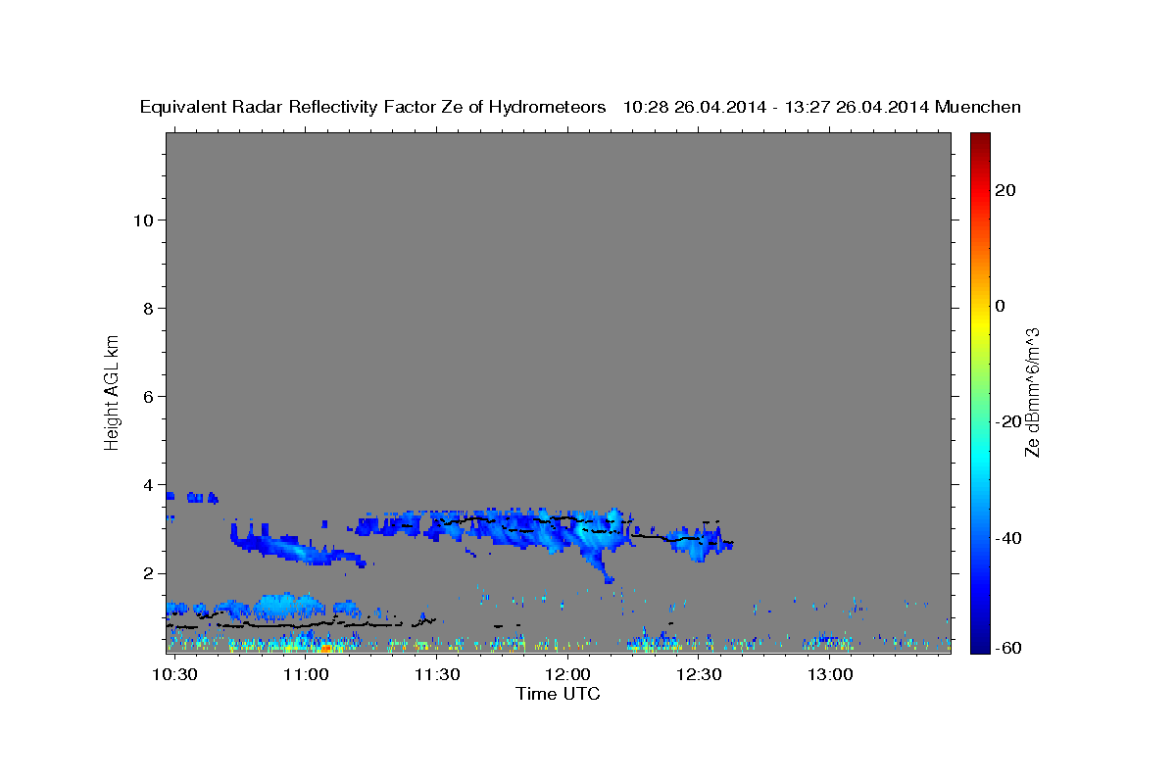Click the height tick label '4'
The width and height of the screenshot is (1176, 784).
[x=149, y=484]
